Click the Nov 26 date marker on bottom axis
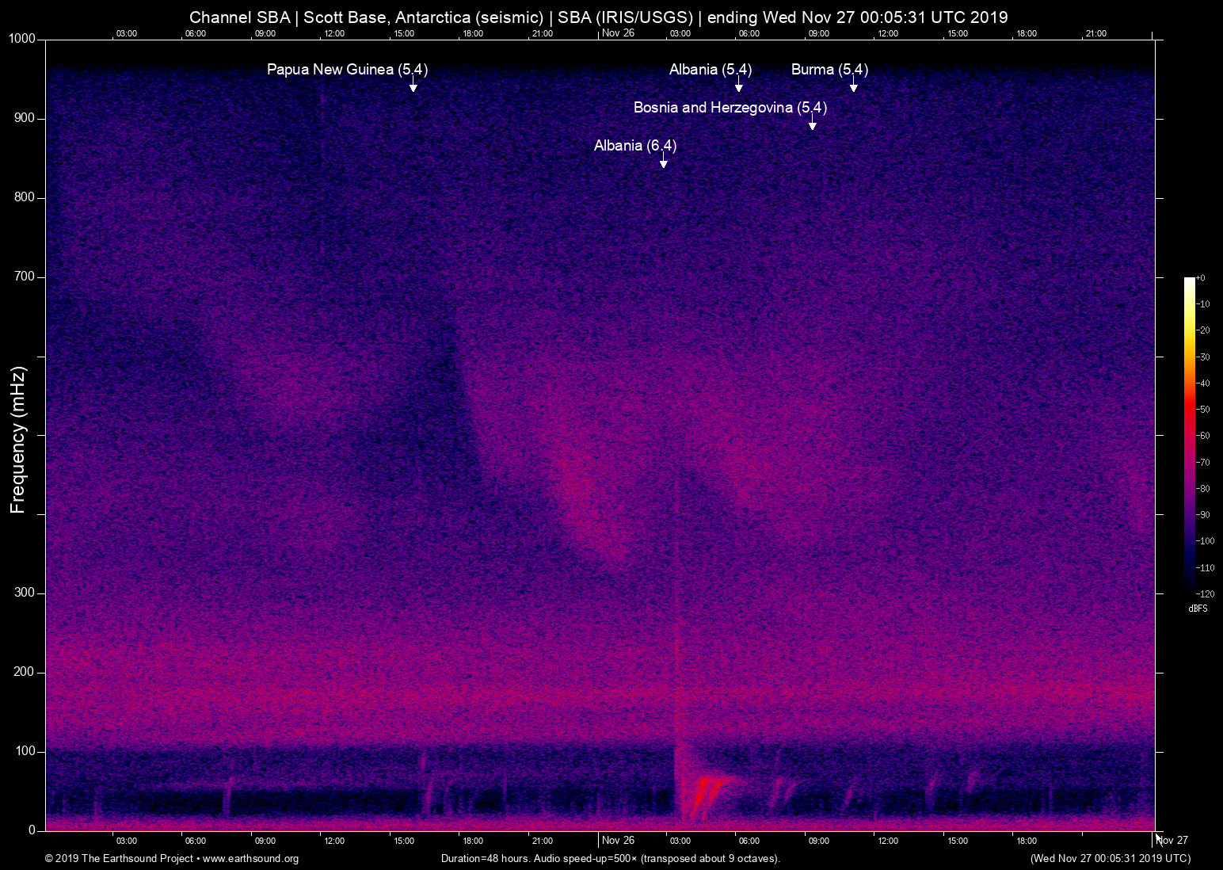 tap(618, 841)
